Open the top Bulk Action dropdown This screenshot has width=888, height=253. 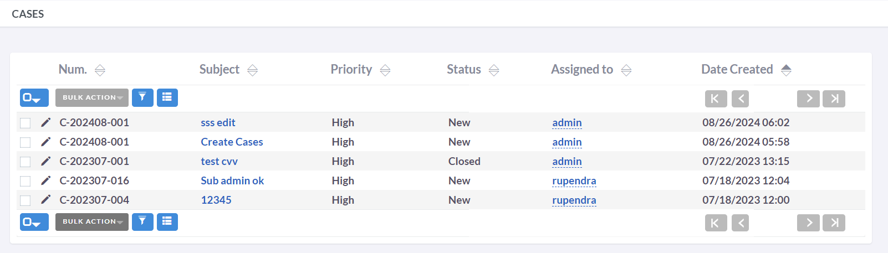click(x=92, y=97)
